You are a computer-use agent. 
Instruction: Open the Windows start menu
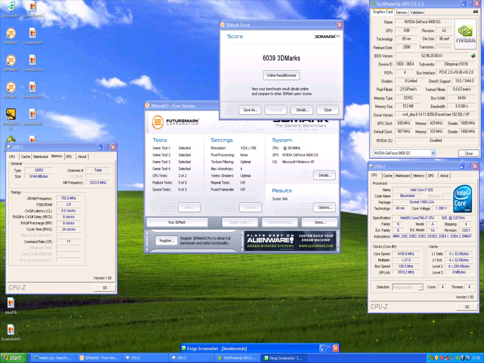pyautogui.click(x=14, y=358)
